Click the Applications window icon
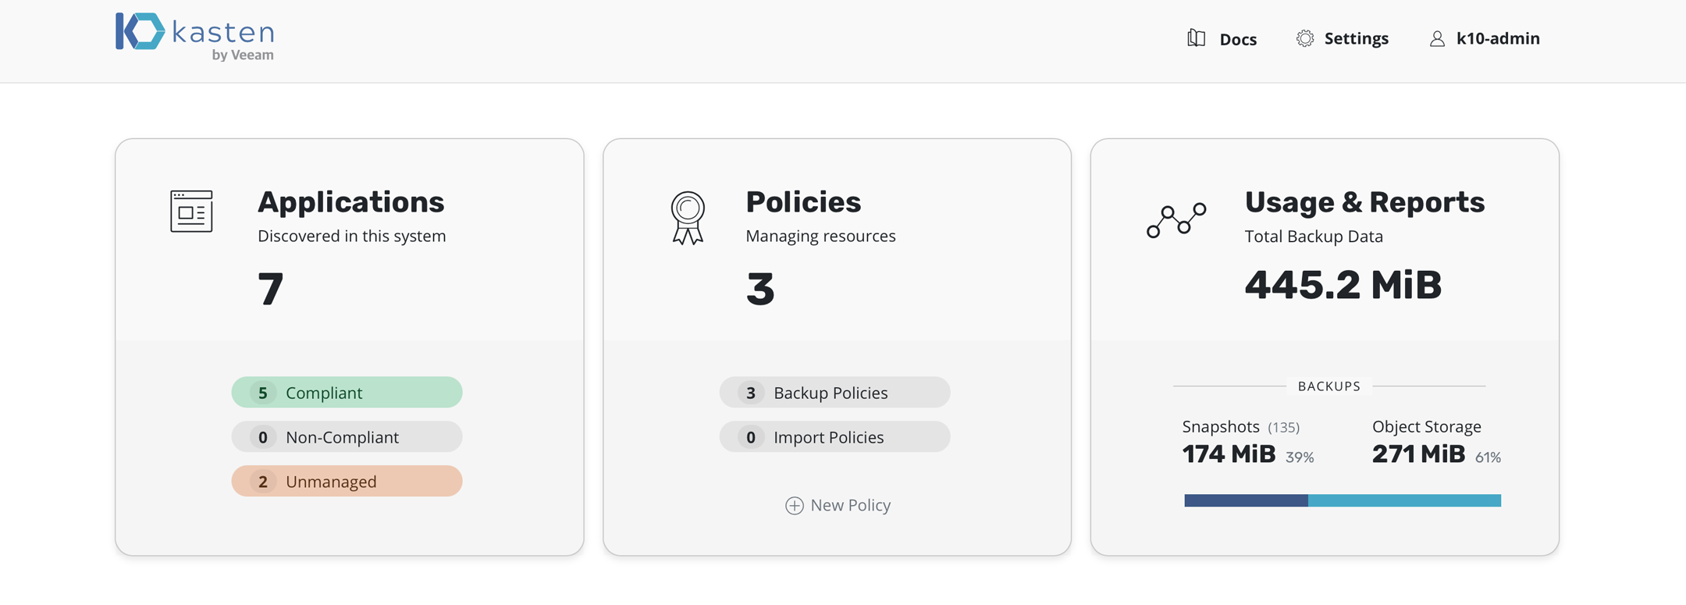Image resolution: width=1686 pixels, height=605 pixels. 191,211
